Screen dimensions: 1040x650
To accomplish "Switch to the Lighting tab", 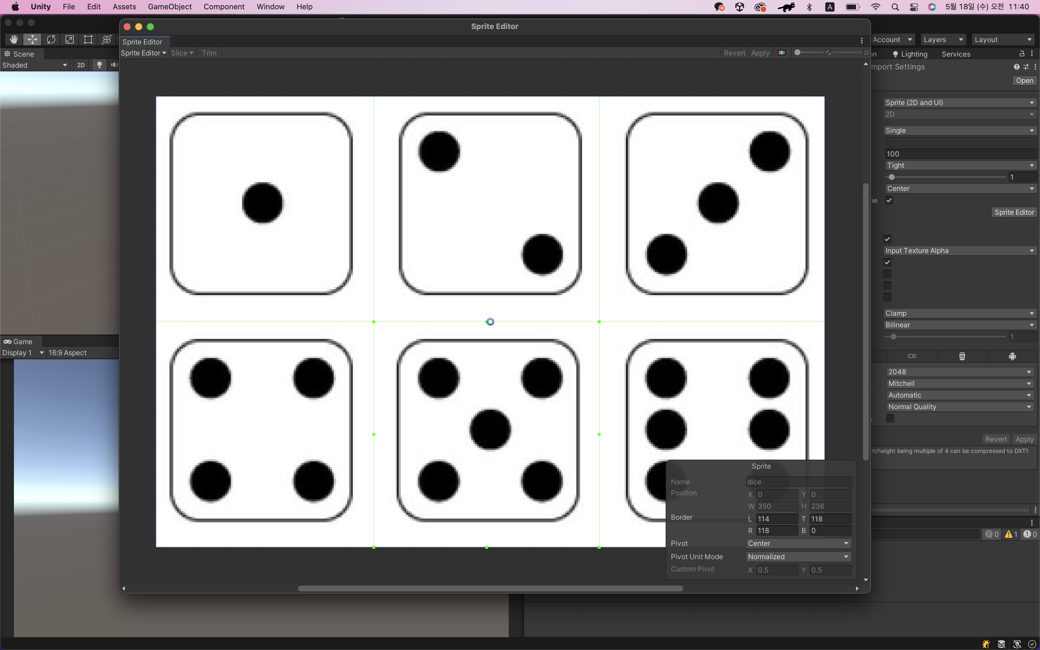I will pos(910,54).
